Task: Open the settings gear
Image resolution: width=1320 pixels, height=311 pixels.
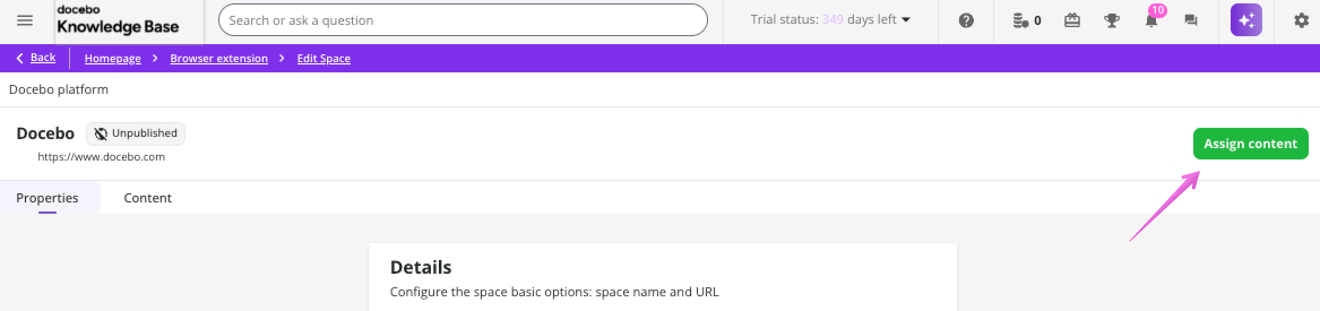Action: click(1301, 21)
